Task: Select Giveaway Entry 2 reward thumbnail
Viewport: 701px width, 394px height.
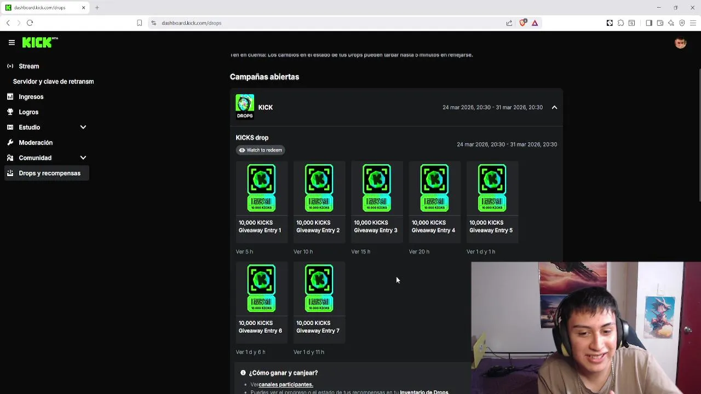Action: 319,188
